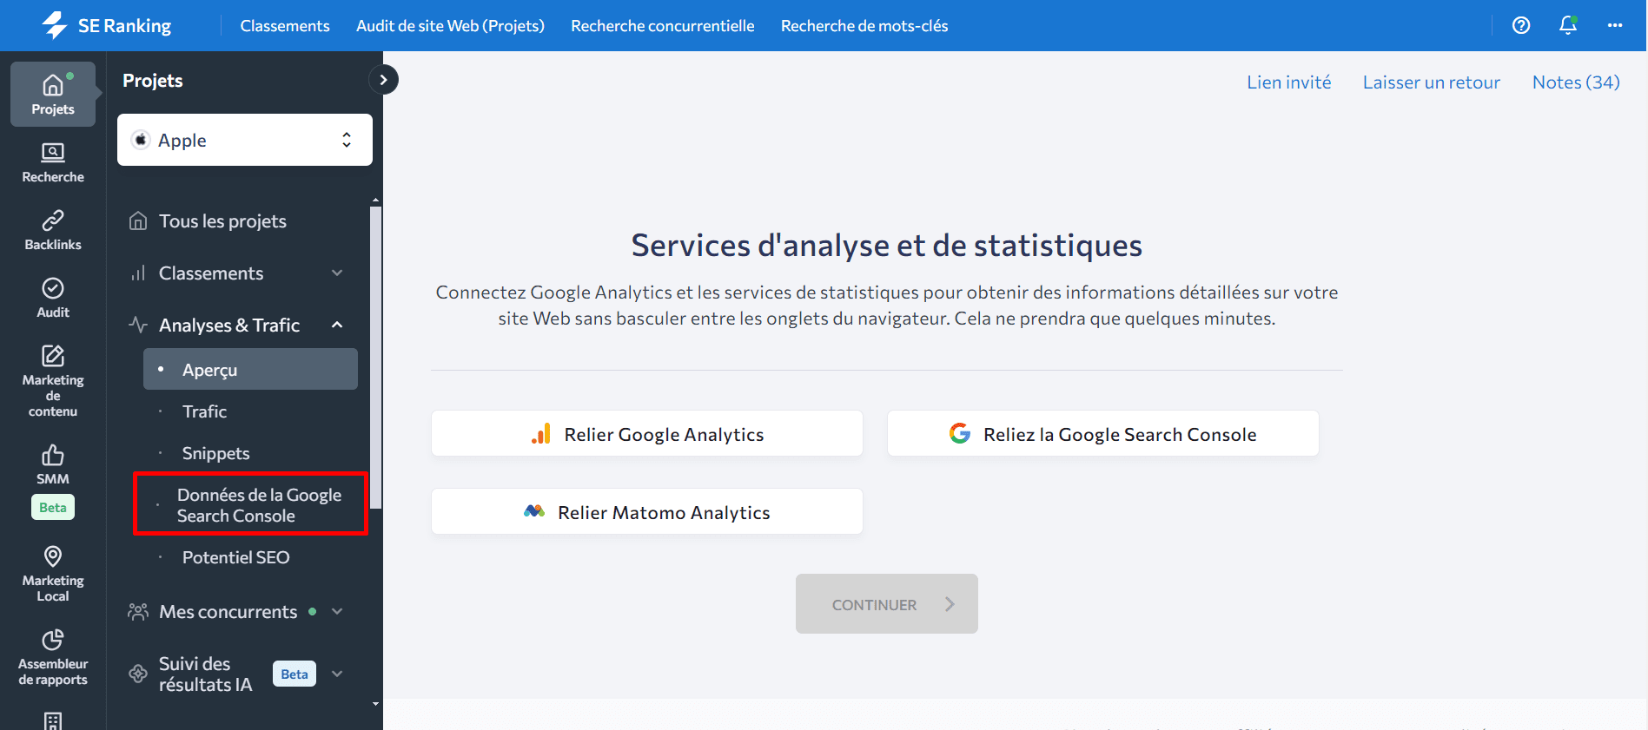1648x730 pixels.
Task: Open the three-dots more menu
Action: [1615, 25]
